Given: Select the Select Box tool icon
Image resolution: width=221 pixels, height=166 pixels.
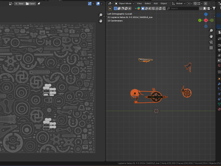Looking at the screenshot, I should coord(110,8).
